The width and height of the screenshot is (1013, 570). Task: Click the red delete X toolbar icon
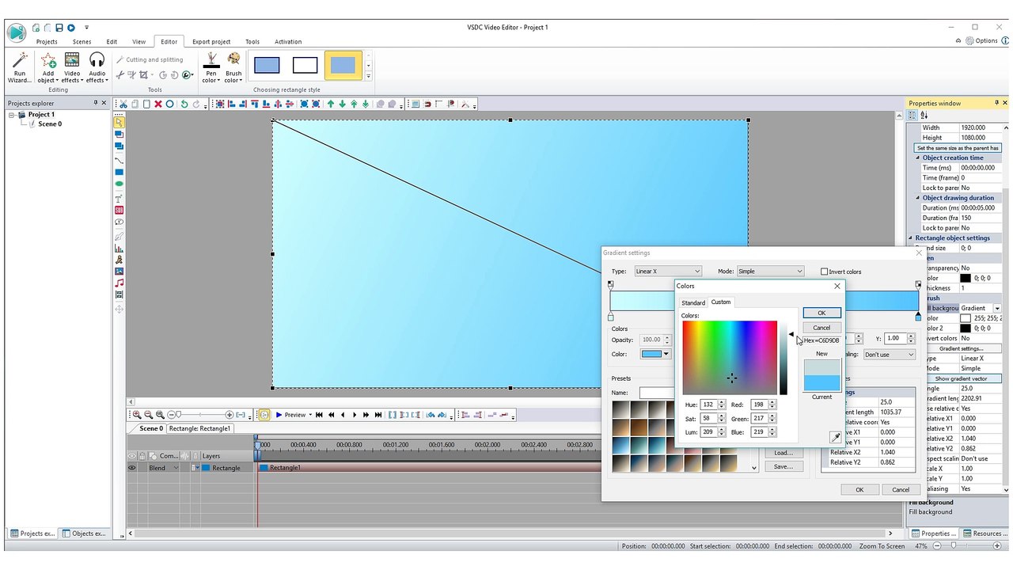(158, 104)
